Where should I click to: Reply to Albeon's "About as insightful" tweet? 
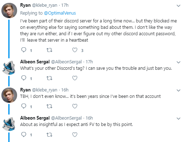point(24,135)
